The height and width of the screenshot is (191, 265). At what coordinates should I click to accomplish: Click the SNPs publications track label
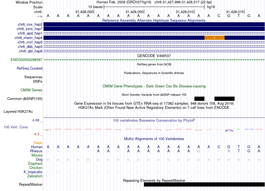(38, 81)
